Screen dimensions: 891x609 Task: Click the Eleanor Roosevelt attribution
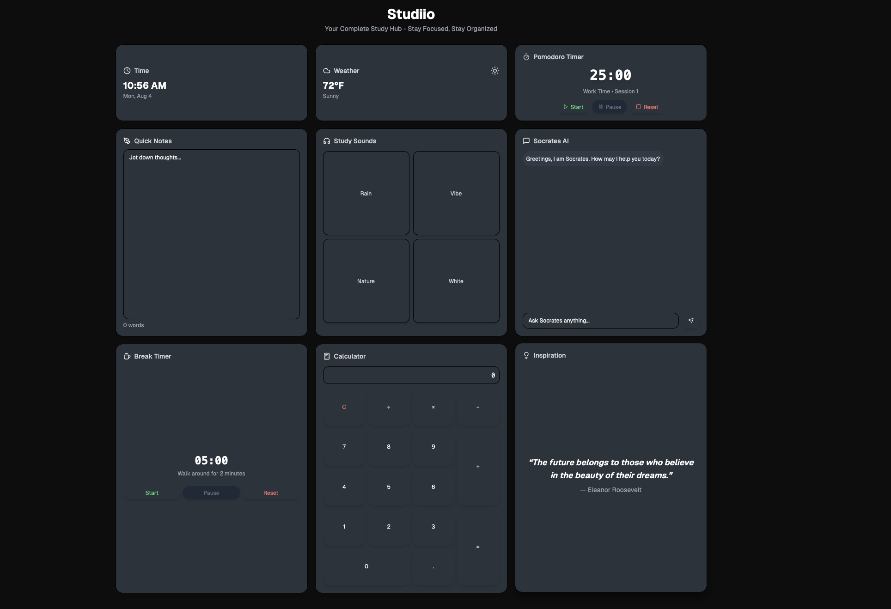610,490
